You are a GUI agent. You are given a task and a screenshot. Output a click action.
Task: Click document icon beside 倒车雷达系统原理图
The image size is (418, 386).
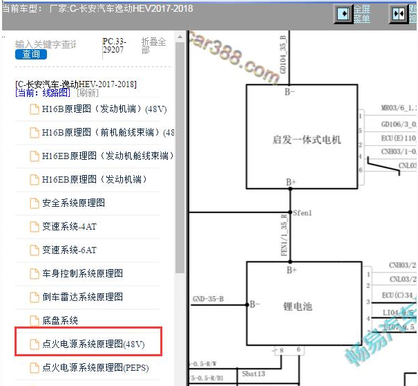coord(35,297)
